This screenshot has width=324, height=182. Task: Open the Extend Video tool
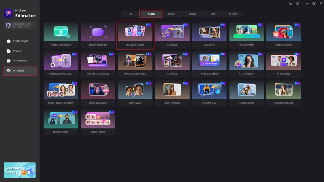coord(98,123)
